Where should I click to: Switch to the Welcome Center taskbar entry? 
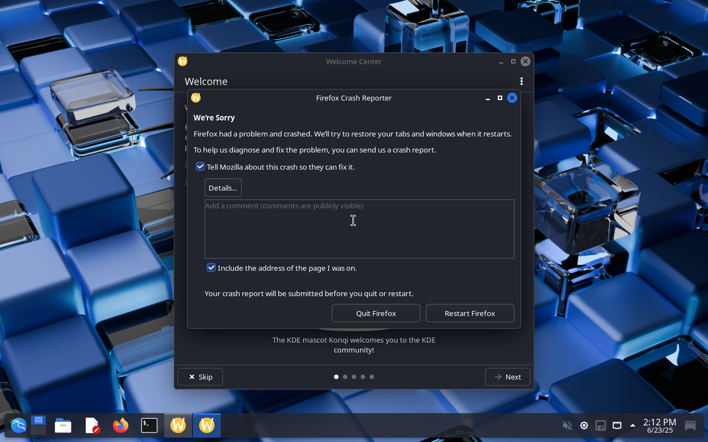(x=178, y=425)
